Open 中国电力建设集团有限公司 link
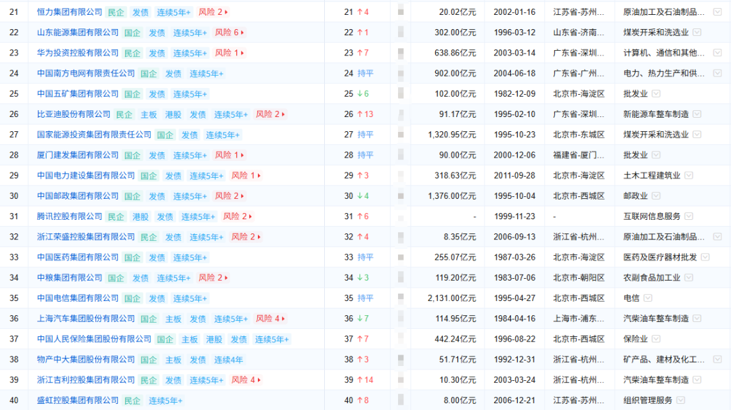 click(86, 176)
